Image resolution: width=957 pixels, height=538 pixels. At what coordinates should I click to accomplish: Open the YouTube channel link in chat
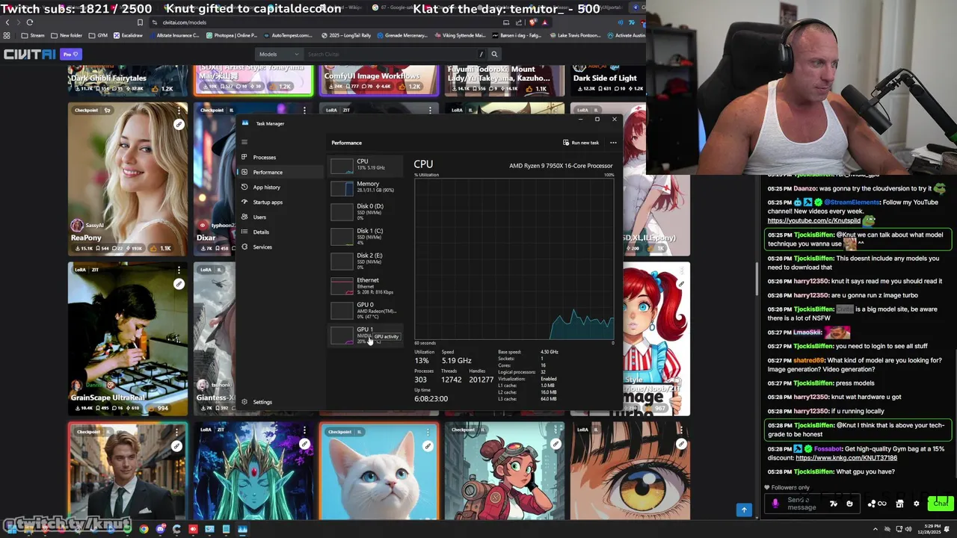click(813, 221)
